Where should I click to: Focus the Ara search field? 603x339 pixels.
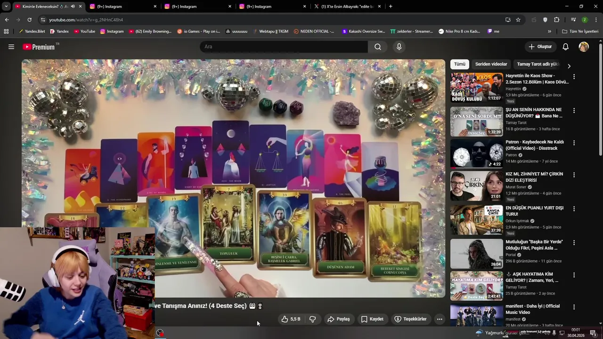[284, 47]
